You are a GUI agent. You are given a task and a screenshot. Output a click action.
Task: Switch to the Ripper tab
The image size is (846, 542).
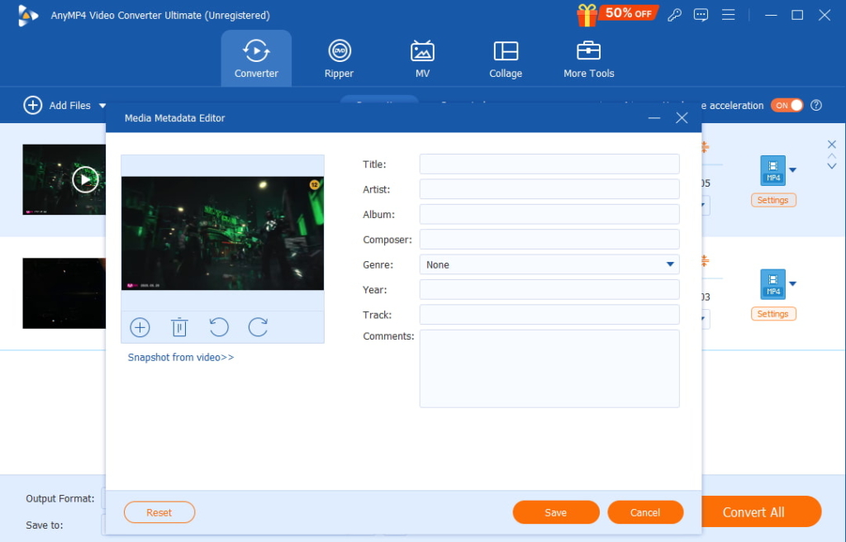[x=339, y=59]
